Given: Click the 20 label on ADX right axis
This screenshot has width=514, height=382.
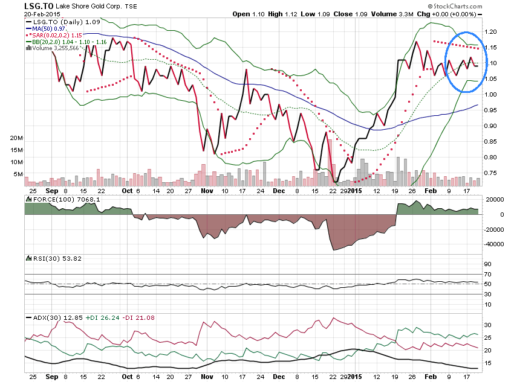Looking at the screenshot, I should [x=488, y=351].
